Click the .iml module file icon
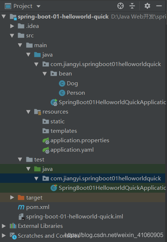167x242 pixels. [x=21, y=217]
